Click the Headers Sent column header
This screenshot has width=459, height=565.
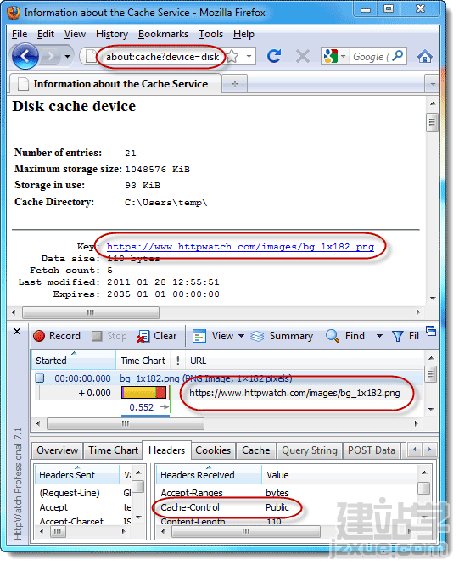tap(77, 475)
